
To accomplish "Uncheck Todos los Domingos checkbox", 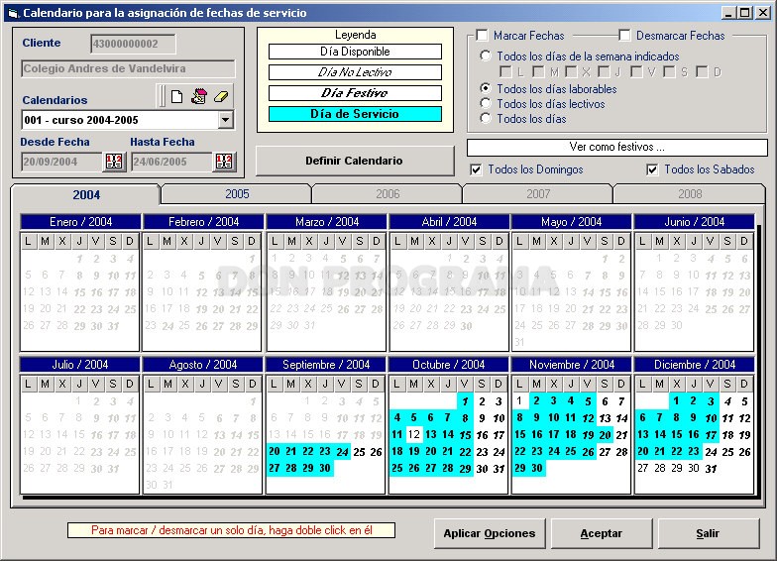I will click(476, 170).
